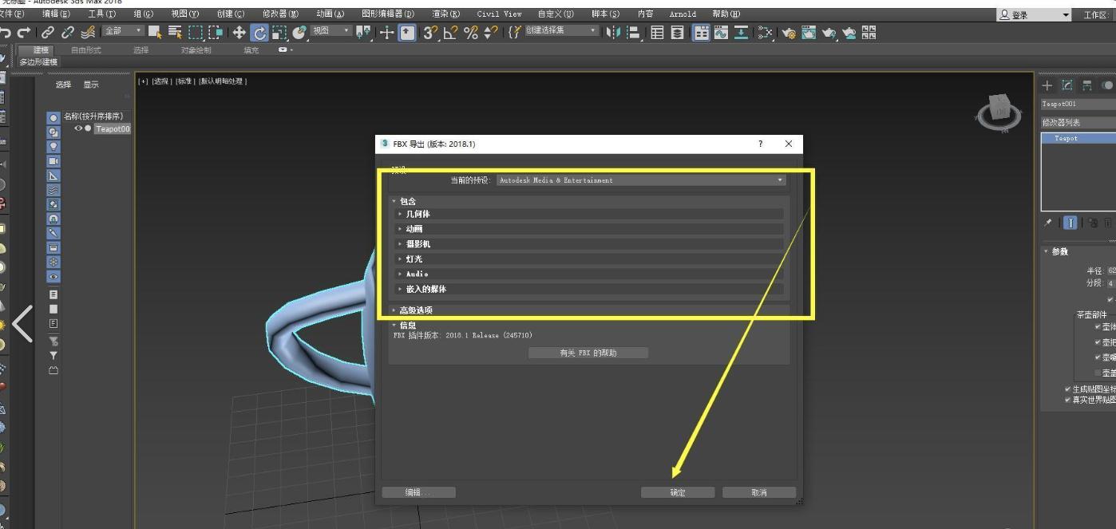Viewport: 1116px width, 529px height.
Task: Click the 取消 button
Action: click(758, 492)
